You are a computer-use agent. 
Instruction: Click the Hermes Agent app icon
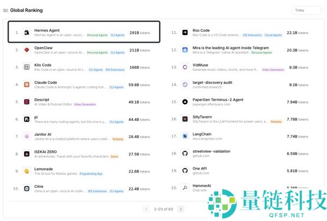(x=27, y=32)
